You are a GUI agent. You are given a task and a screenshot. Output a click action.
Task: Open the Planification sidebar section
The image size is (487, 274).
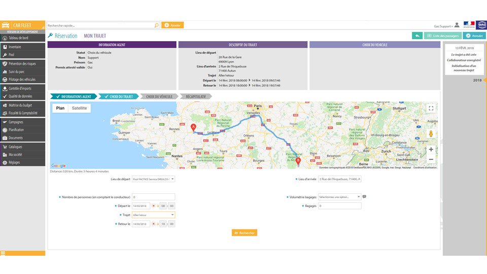coord(22,130)
